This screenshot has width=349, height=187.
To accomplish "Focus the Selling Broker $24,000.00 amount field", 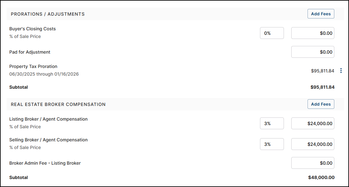I will click(x=313, y=144).
